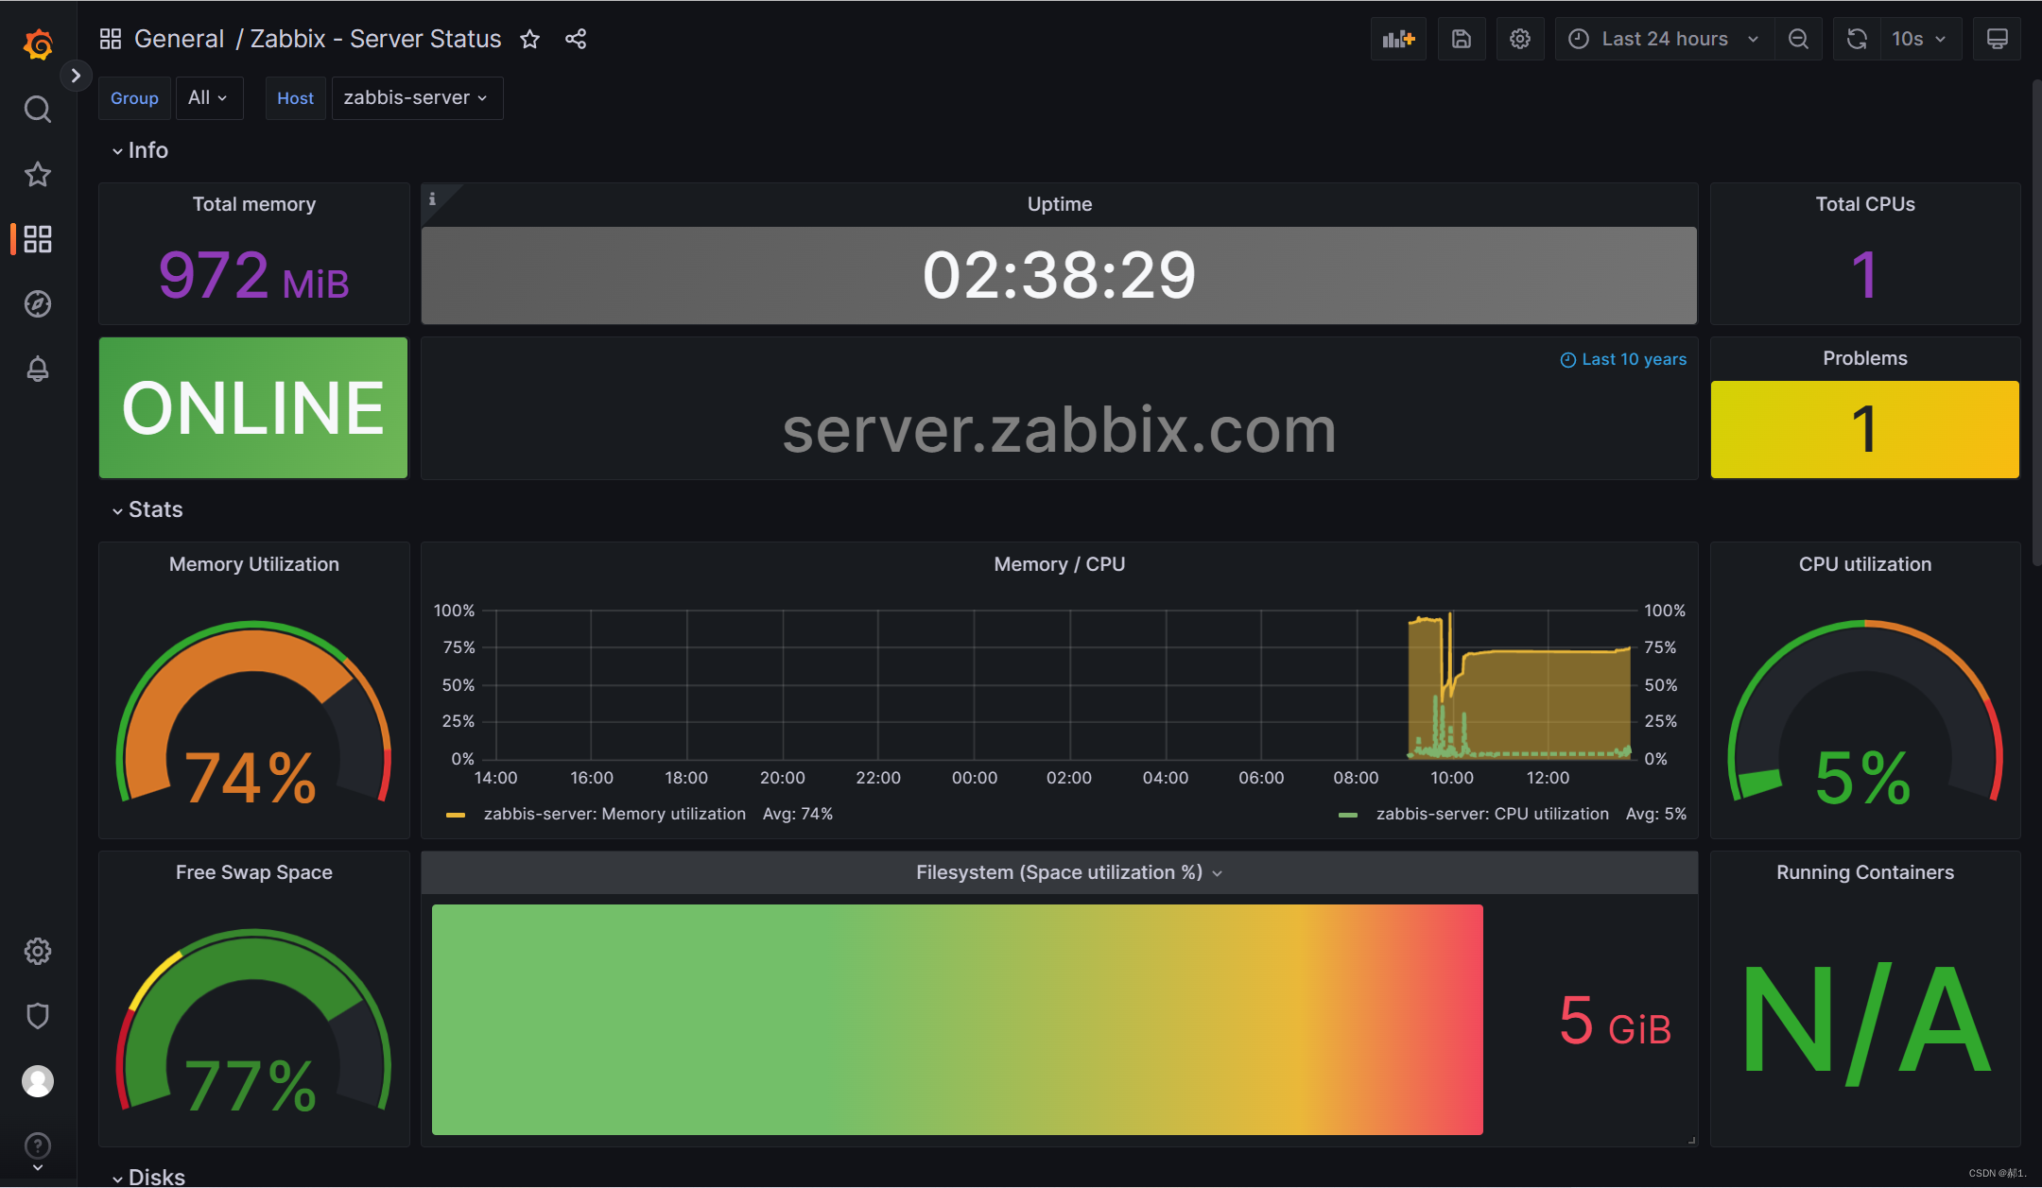
Task: Click the Grafana logo home icon
Action: coord(38,44)
